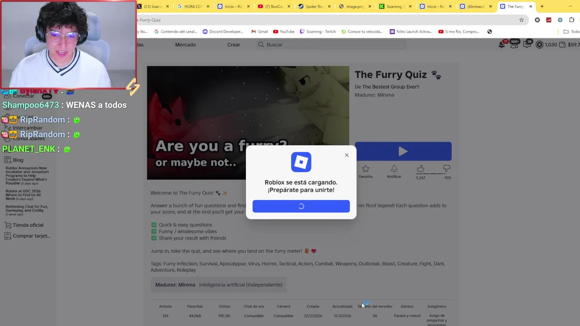Click the Robux balance icon showing 1,030
Image resolution: width=580 pixels, height=326 pixels.
[539, 44]
